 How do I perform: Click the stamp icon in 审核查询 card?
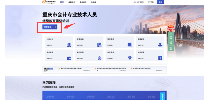[160, 45]
